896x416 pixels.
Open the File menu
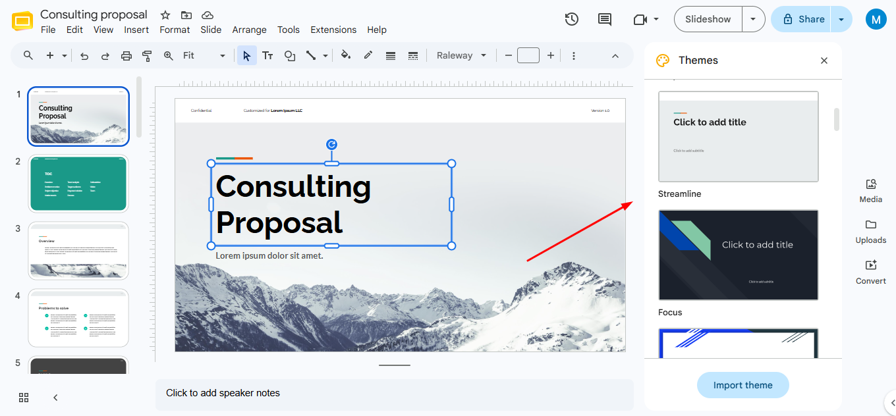point(48,30)
